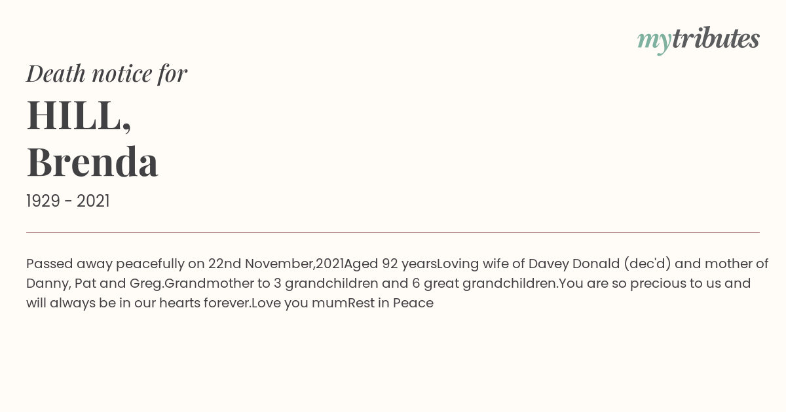This screenshot has height=412, width=786.
Task: Select the date "22nd November,2021"
Action: pyautogui.click(x=276, y=264)
